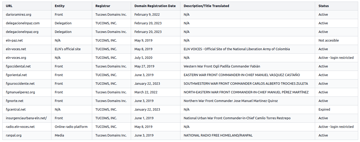This screenshot has height=142, width=360.
Task: Select the fgoccidental.net URL cell
Action: (x=27, y=66)
